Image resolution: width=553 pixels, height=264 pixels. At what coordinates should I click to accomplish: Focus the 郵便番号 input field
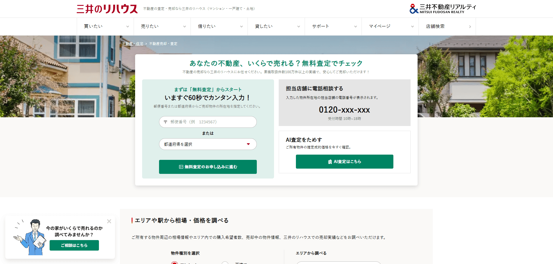coord(208,122)
